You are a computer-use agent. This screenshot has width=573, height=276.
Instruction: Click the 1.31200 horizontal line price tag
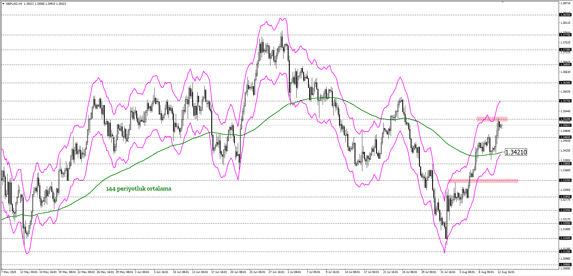click(565, 252)
